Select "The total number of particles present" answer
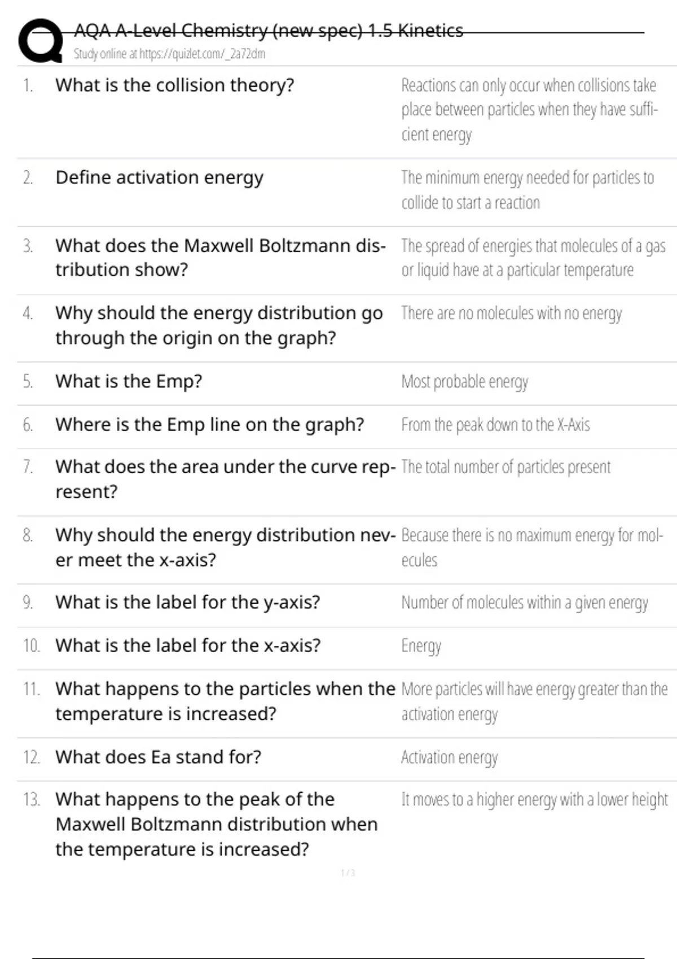The image size is (677, 959). point(505,467)
